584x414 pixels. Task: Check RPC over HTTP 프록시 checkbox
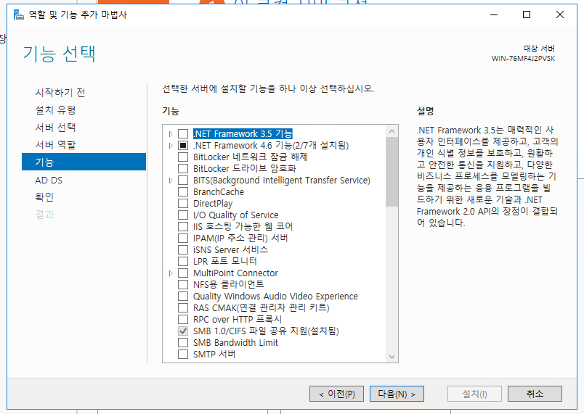[183, 320]
